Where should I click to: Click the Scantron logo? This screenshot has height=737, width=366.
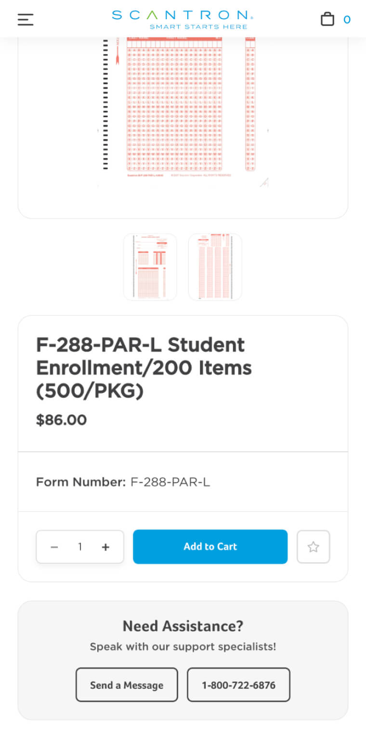[x=183, y=19]
